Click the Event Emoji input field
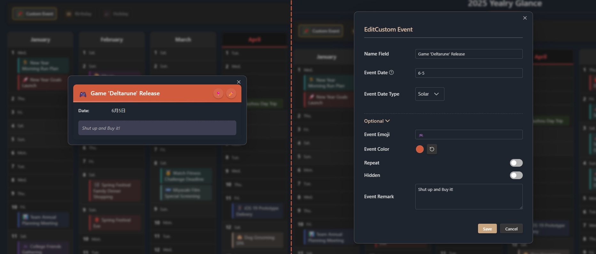The height and width of the screenshot is (254, 596). [x=469, y=134]
